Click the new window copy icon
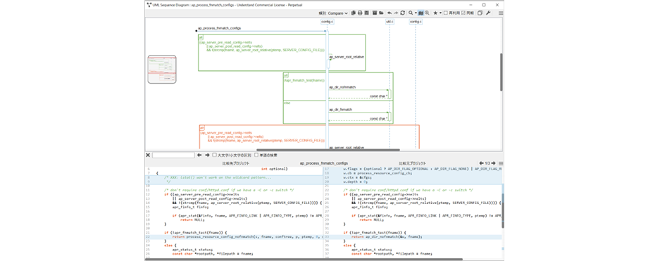The width and height of the screenshot is (648, 261). click(480, 13)
